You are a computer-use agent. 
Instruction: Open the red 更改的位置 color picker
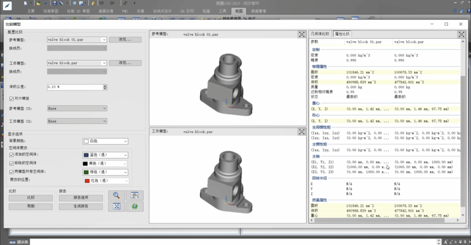(x=105, y=180)
